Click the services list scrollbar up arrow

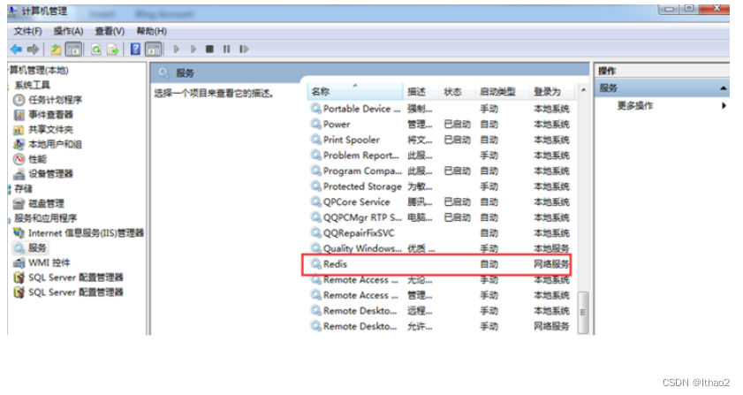point(583,90)
